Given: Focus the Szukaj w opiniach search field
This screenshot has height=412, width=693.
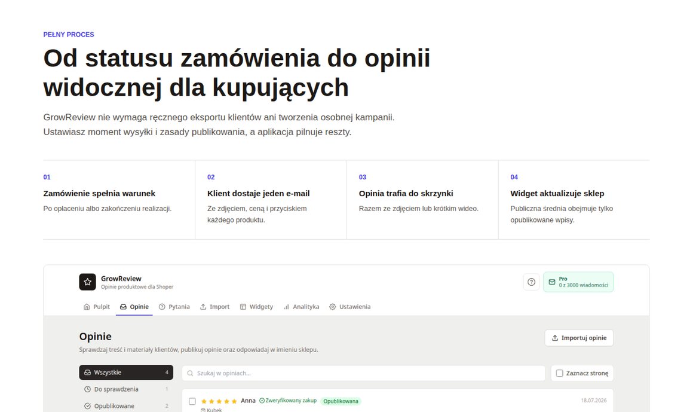Looking at the screenshot, I should [x=363, y=373].
